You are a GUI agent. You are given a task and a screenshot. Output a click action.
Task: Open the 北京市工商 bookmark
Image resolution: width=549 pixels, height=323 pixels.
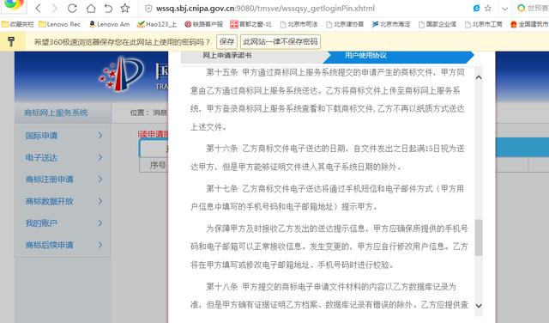[x=484, y=24]
